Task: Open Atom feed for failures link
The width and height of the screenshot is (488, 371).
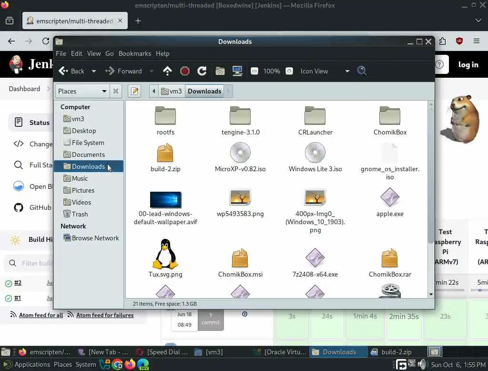Action: (104, 315)
